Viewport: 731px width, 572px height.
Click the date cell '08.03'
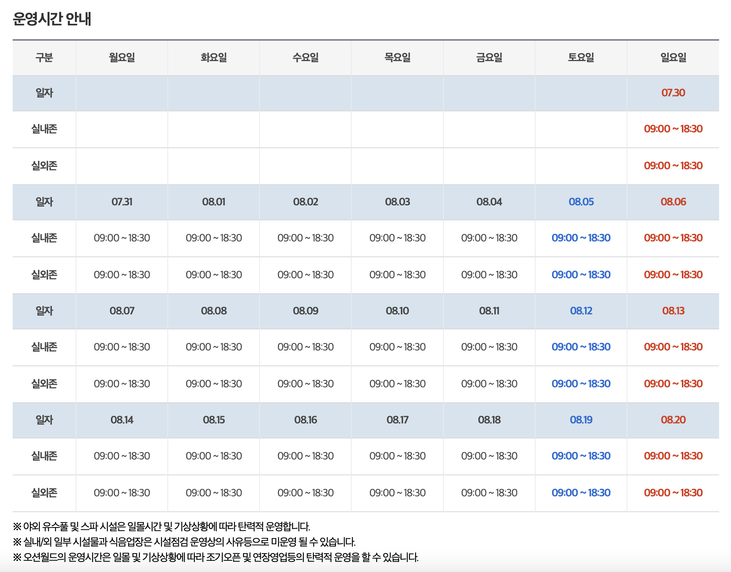click(397, 202)
